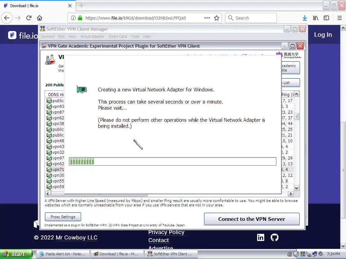The height and width of the screenshot is (259, 346).
Task: Open Smart Card menu
Action: (x=118, y=36)
